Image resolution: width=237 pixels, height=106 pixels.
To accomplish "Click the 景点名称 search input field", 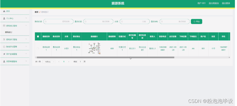I will pyautogui.click(x=98, y=21).
